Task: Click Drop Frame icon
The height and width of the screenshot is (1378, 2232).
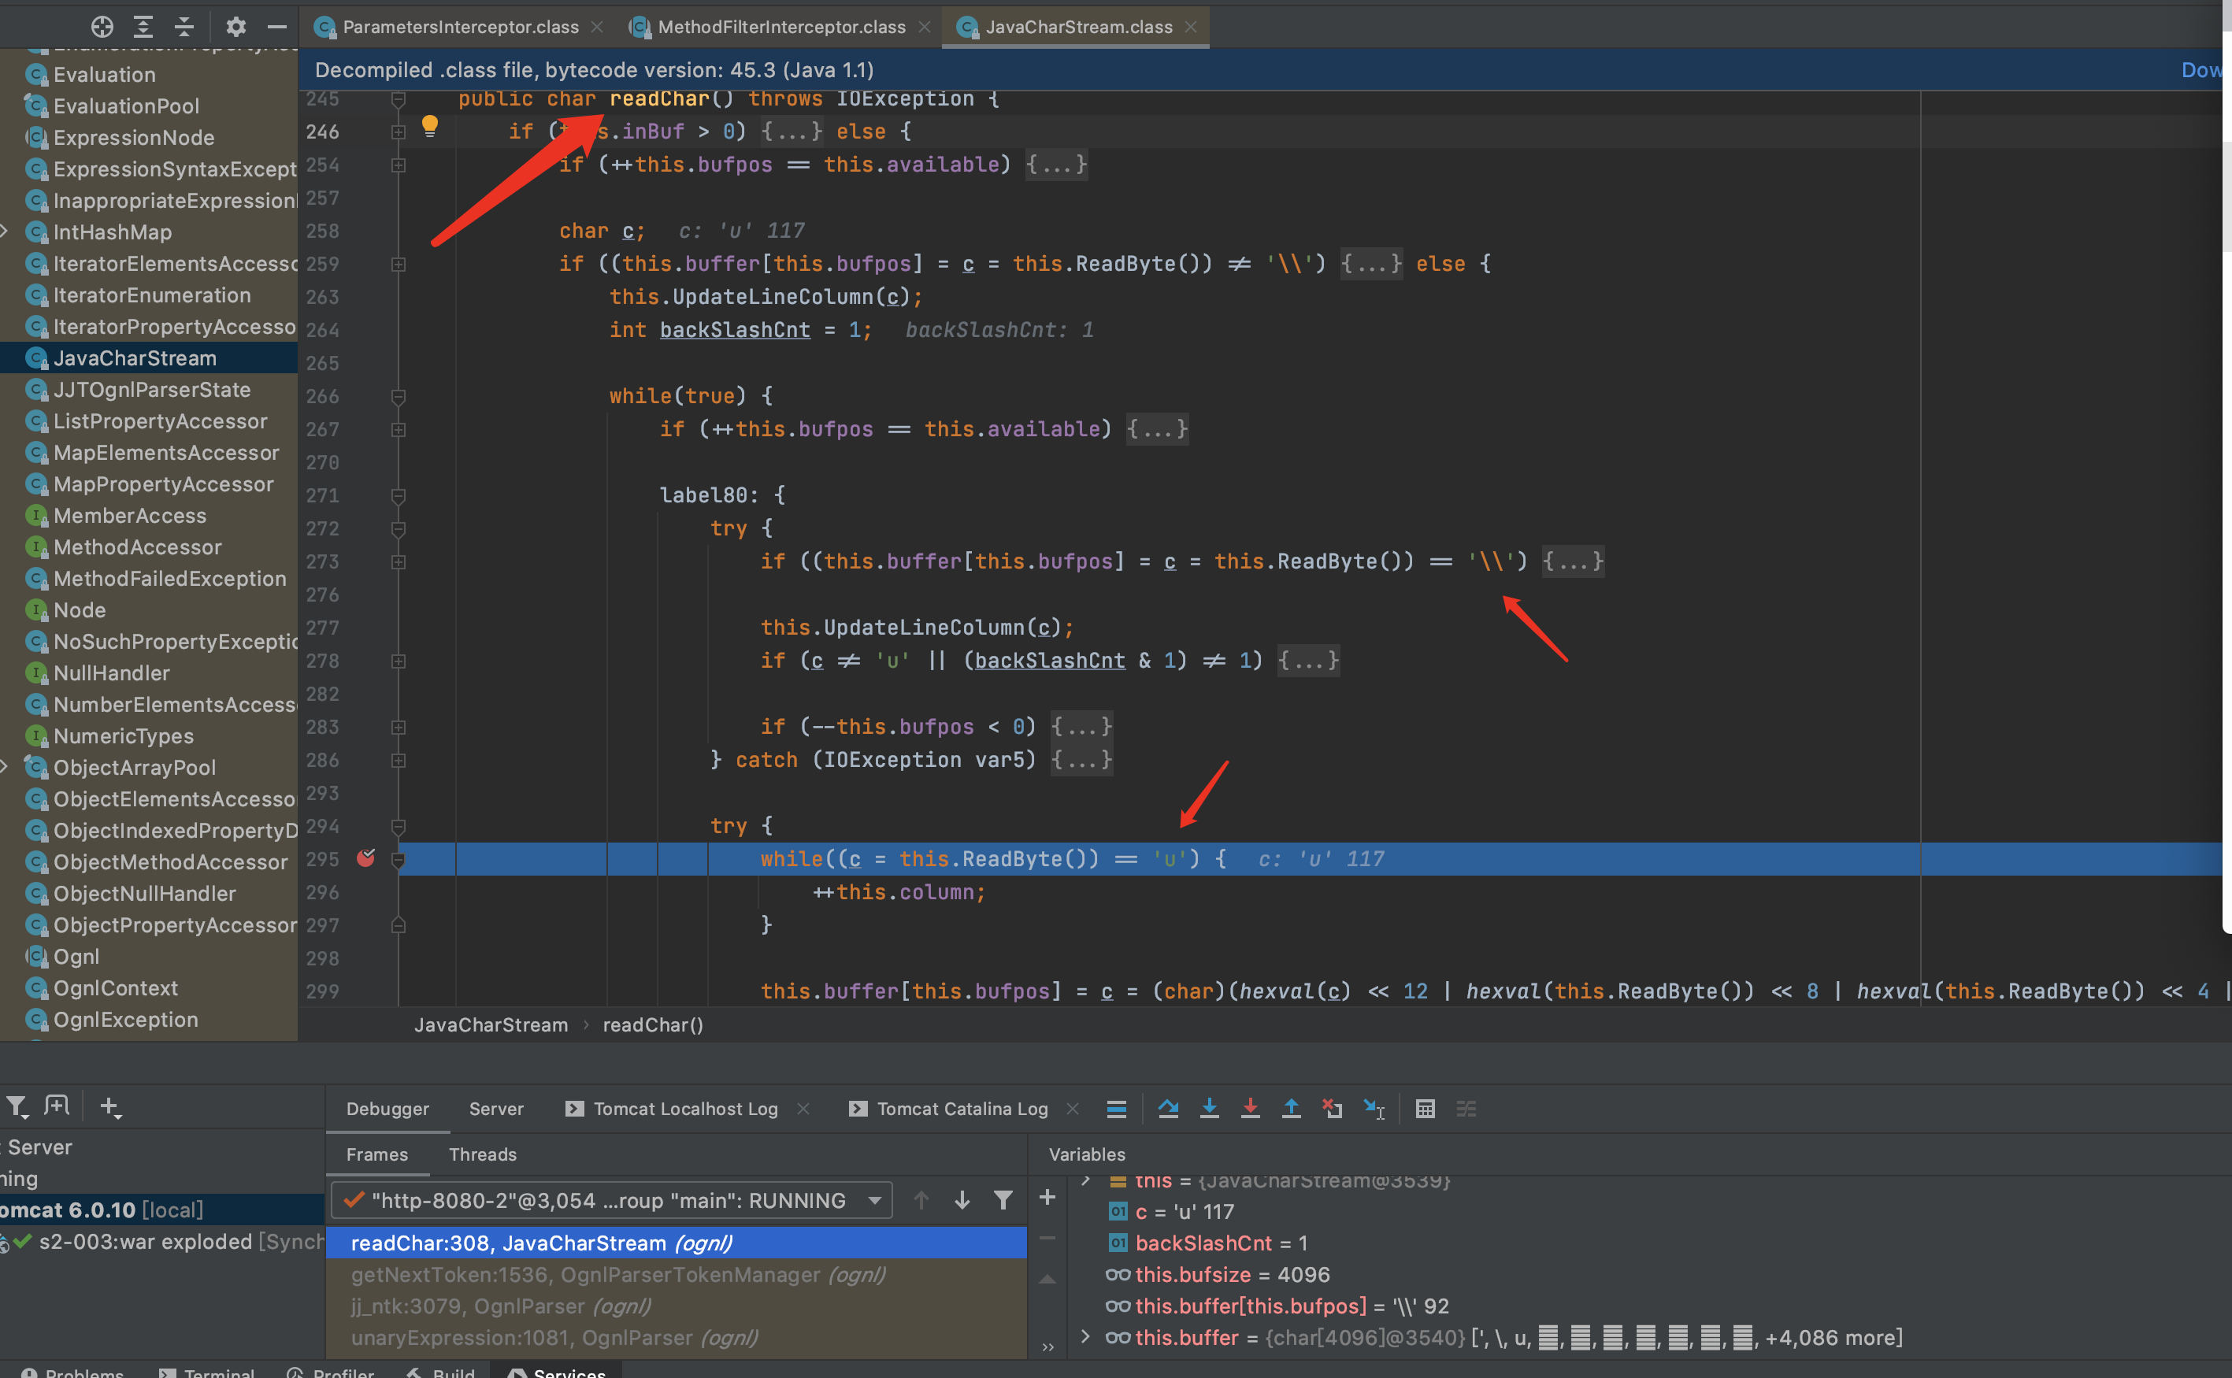Action: point(1333,1108)
